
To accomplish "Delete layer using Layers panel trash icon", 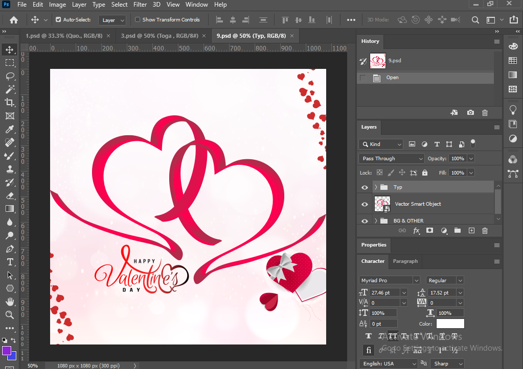I will pyautogui.click(x=485, y=231).
